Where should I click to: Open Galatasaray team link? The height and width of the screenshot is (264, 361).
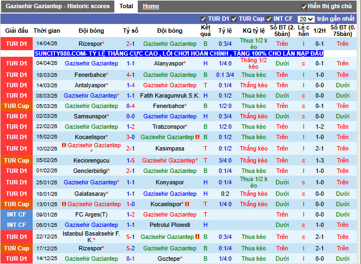(90, 194)
